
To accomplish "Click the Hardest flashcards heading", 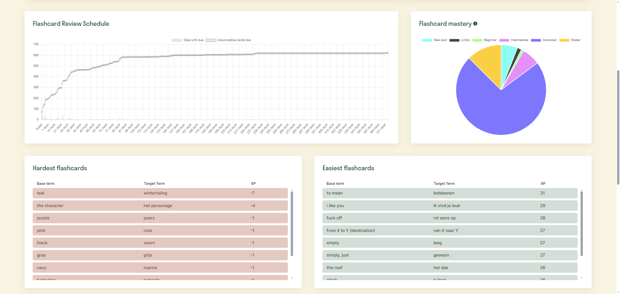I will [60, 168].
